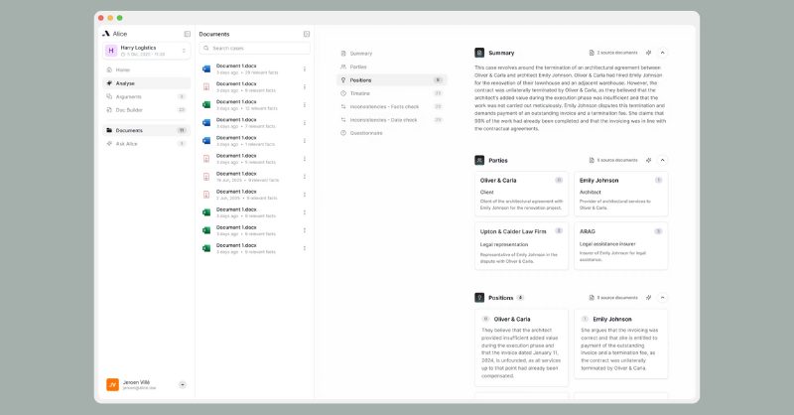This screenshot has height=415, width=794.
Task: View the 2 source documents for Summary
Action: click(613, 52)
